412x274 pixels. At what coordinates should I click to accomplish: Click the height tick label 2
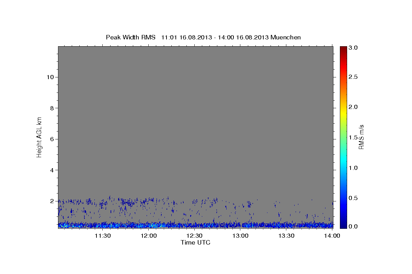tap(51, 201)
